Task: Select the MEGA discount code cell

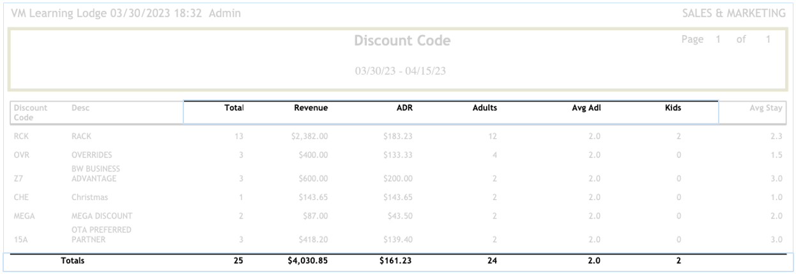Action: point(24,217)
